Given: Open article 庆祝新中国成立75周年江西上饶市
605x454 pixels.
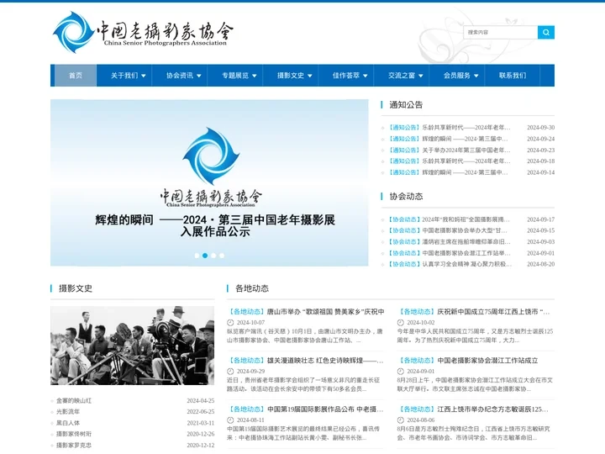Looking at the screenshot, I should click(x=493, y=312).
